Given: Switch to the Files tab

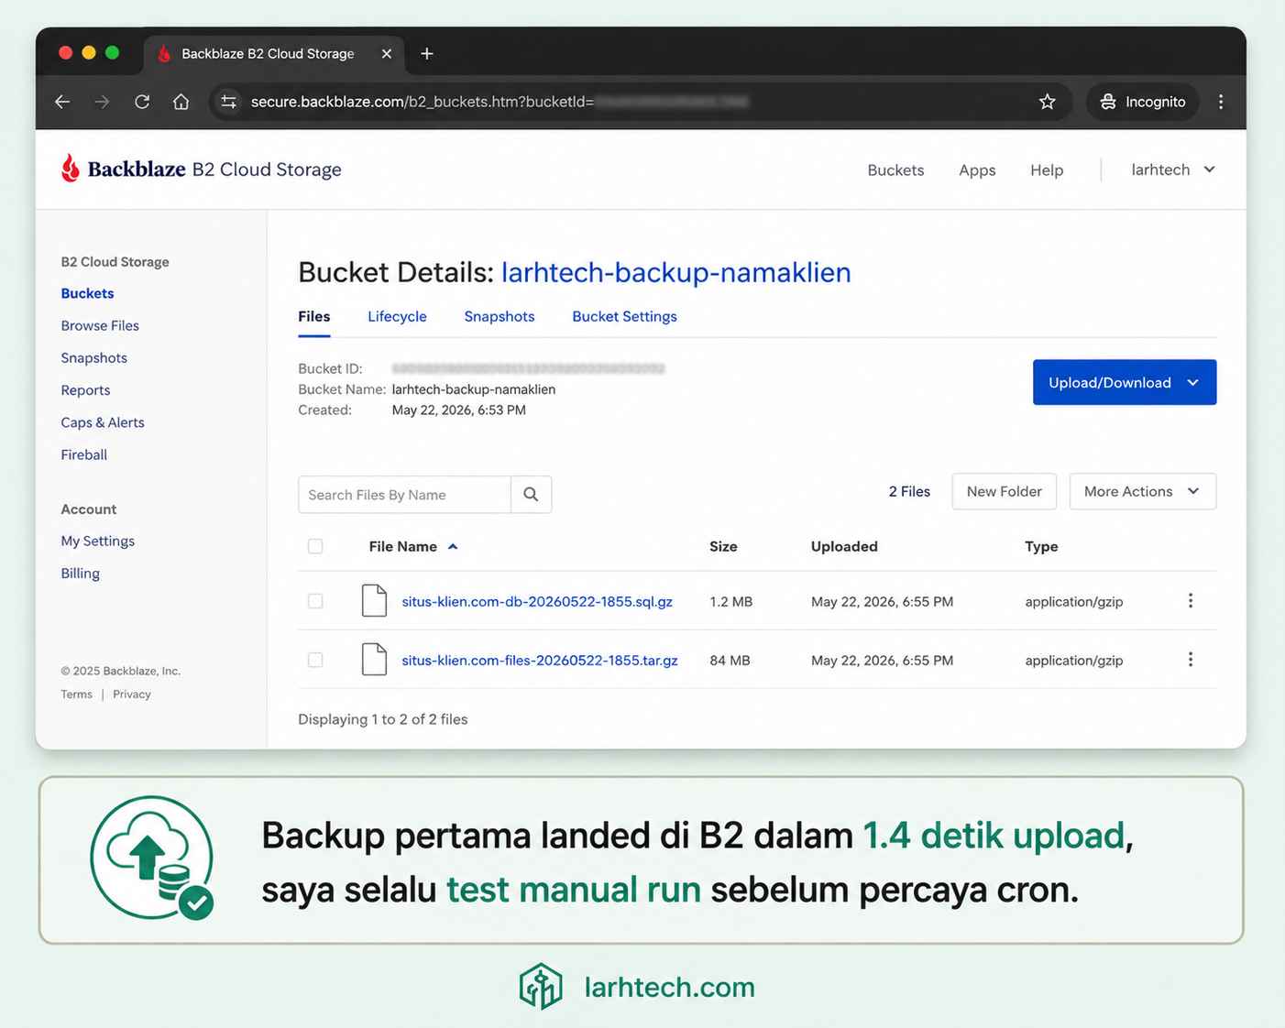Looking at the screenshot, I should pyautogui.click(x=314, y=317).
